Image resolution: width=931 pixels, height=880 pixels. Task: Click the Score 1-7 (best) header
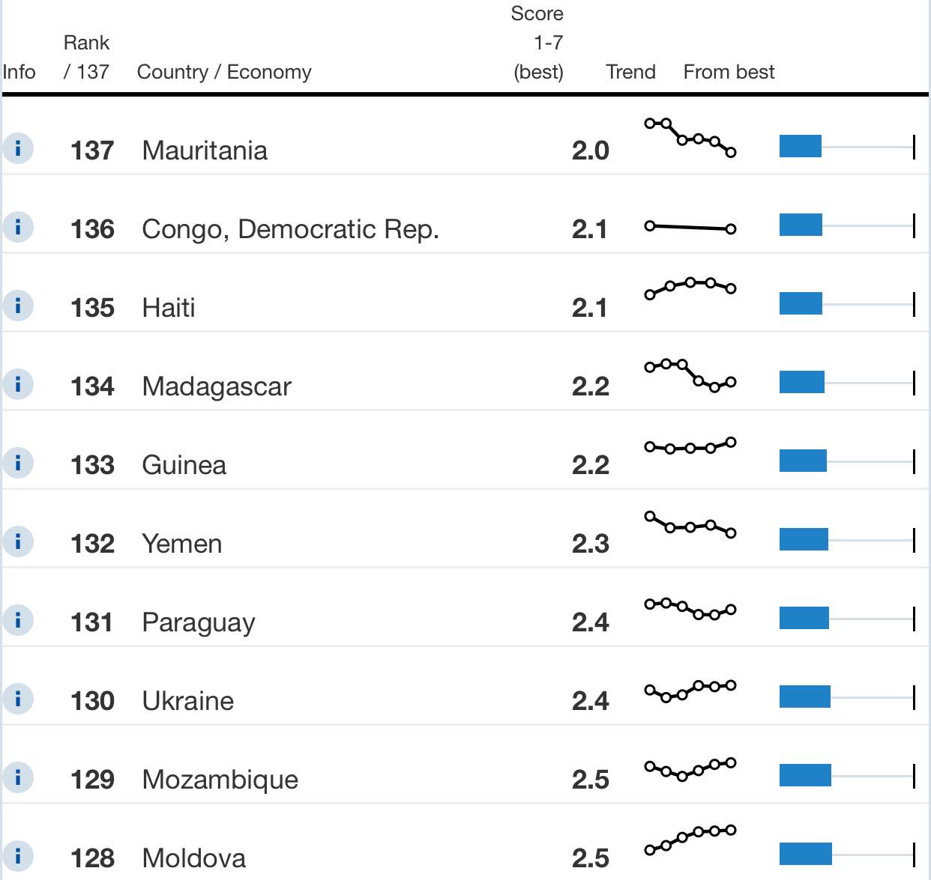(x=537, y=43)
